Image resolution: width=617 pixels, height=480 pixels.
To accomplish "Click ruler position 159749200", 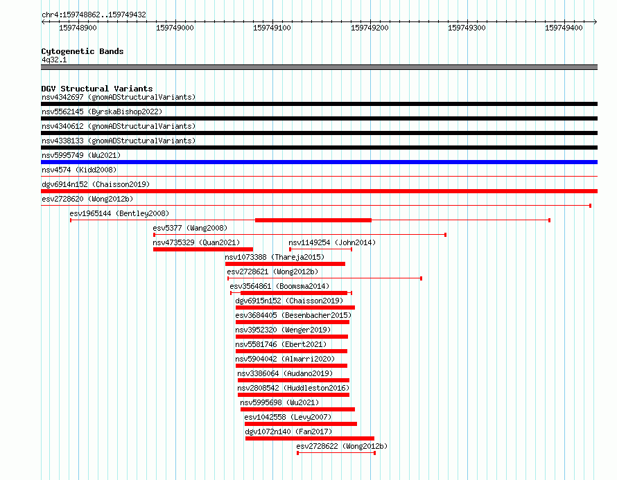I will [370, 28].
